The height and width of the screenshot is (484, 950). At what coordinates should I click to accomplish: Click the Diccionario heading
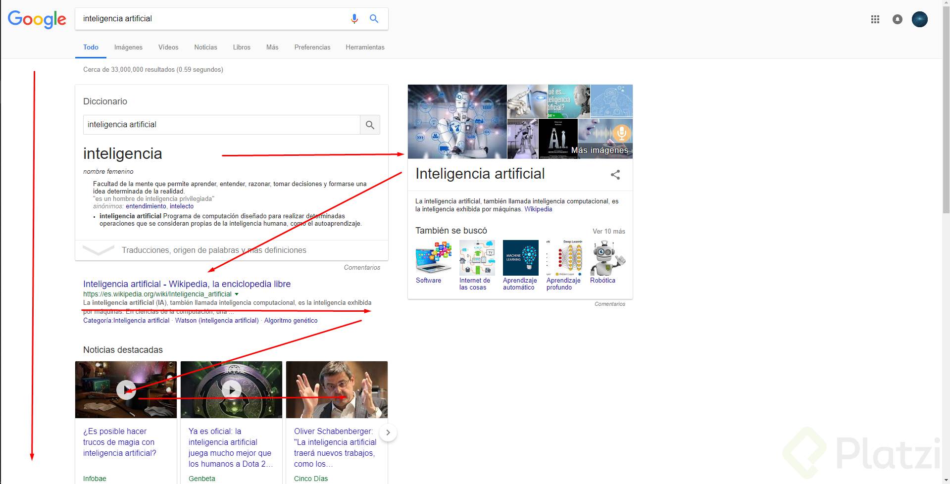[x=105, y=101]
